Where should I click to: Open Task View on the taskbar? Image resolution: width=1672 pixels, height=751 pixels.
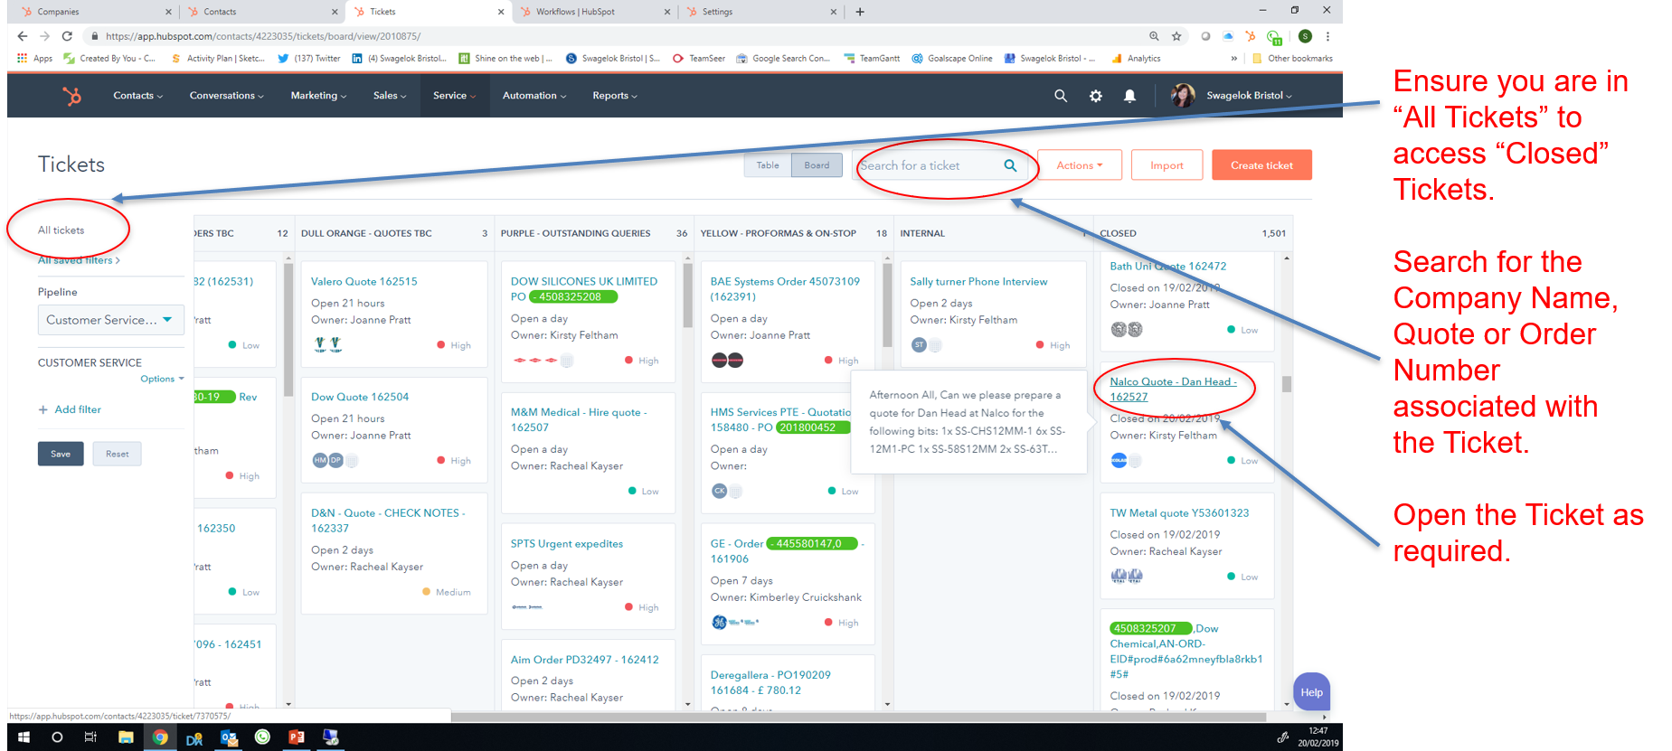tap(90, 737)
